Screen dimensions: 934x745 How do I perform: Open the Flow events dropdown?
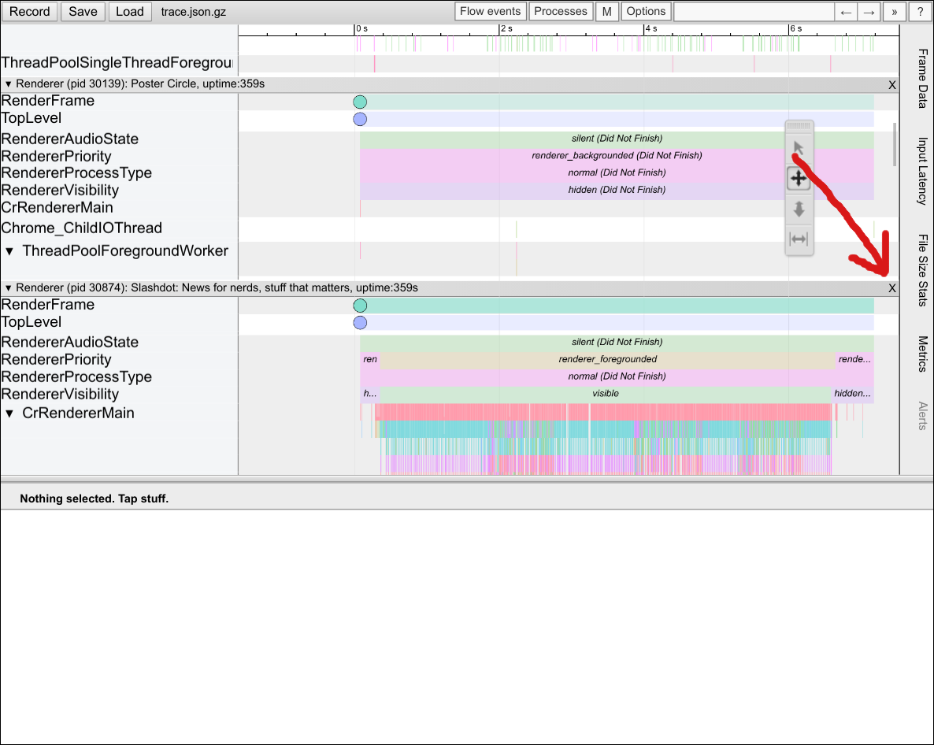[491, 12]
